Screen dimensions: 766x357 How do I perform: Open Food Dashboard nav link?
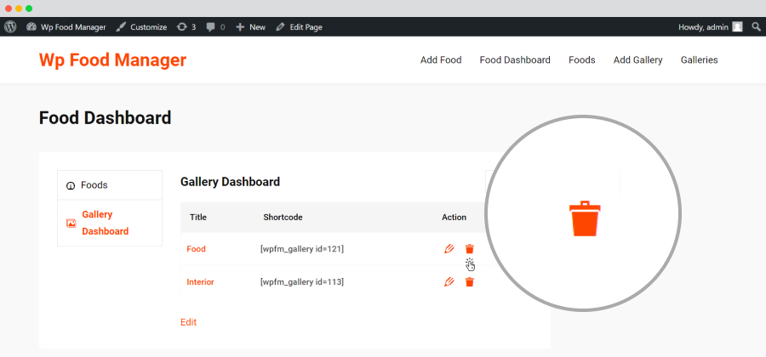[x=515, y=60]
